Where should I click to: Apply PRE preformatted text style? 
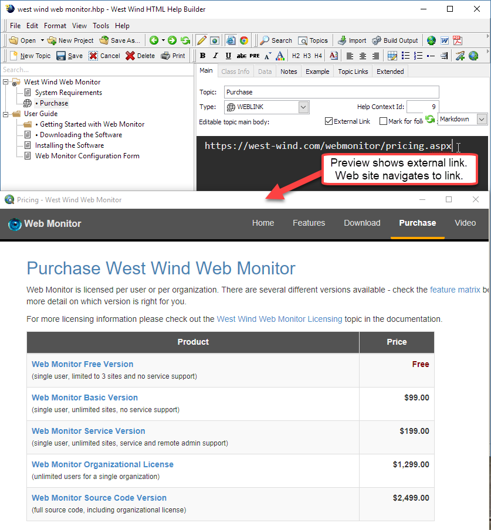[254, 56]
